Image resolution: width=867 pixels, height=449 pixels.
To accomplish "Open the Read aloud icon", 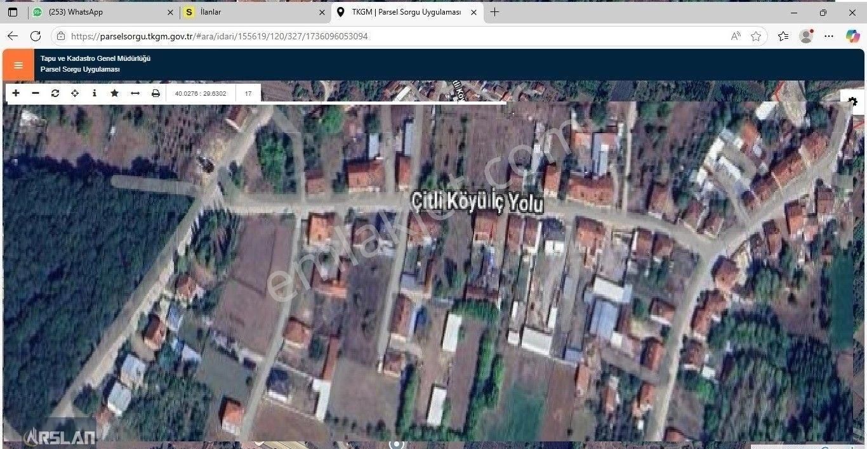I will tap(736, 36).
